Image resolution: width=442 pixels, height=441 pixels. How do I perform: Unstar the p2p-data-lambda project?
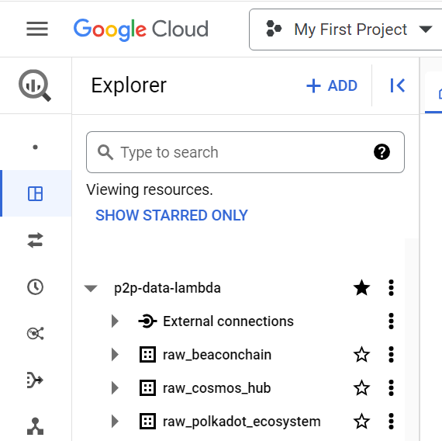click(x=361, y=288)
